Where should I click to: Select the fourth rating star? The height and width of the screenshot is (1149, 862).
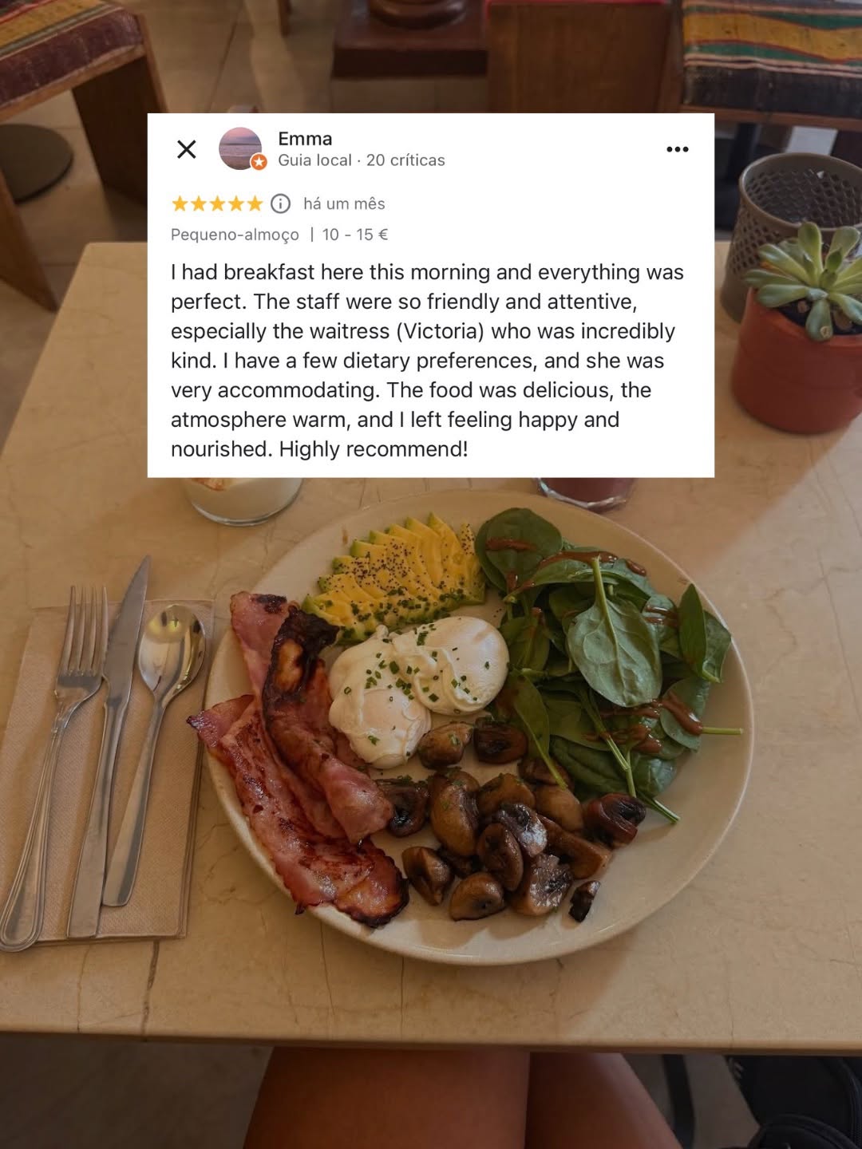(x=236, y=203)
